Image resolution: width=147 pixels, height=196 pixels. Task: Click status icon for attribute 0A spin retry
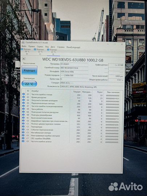point(23,112)
